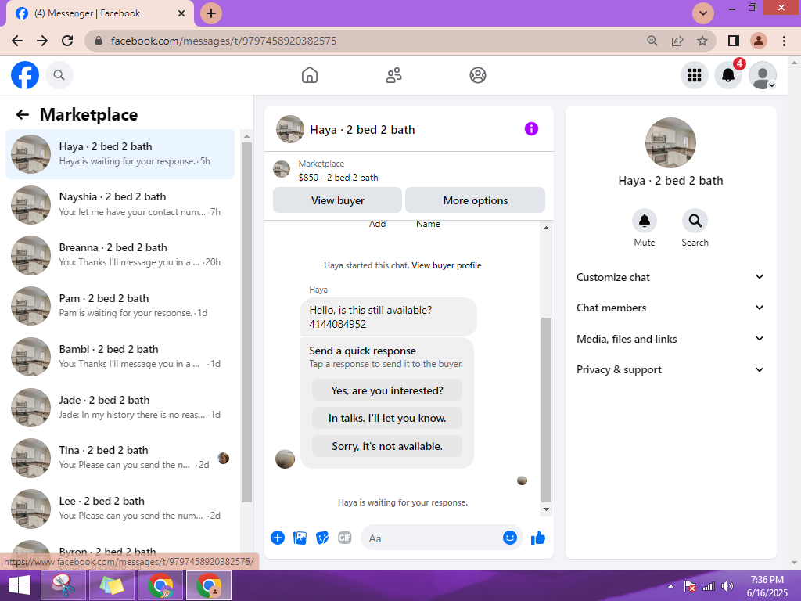Open the Chrome three-dot menu
The width and height of the screenshot is (801, 601).
pos(784,41)
